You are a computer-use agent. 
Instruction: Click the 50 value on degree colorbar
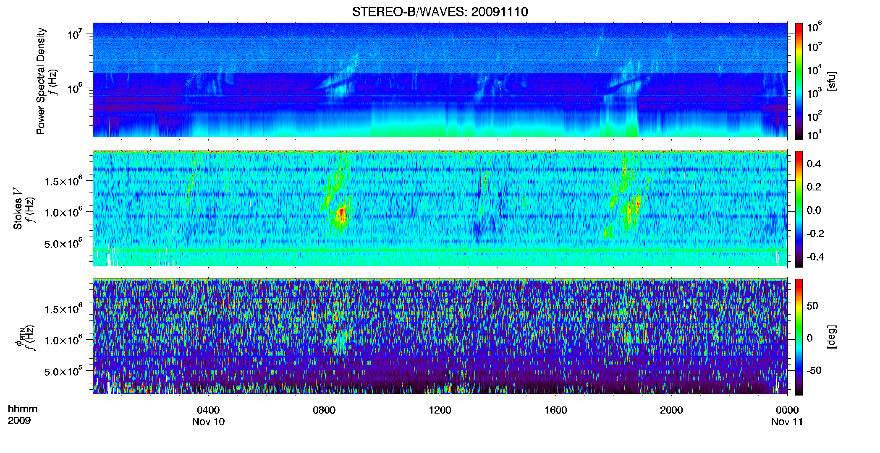click(x=812, y=306)
